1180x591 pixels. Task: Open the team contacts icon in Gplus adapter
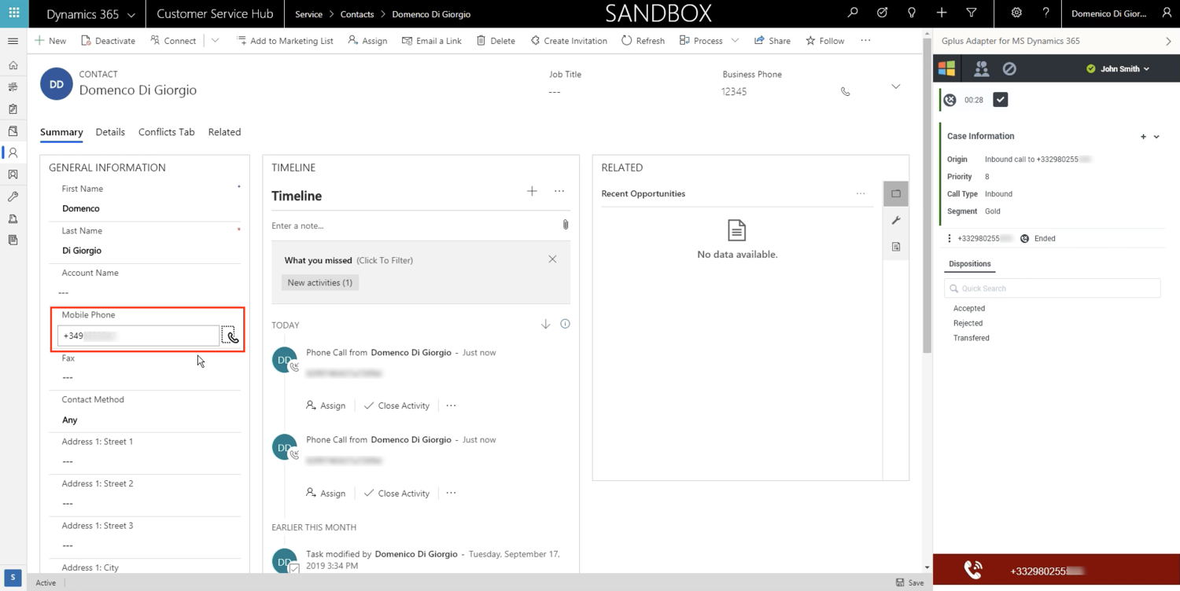tap(981, 68)
